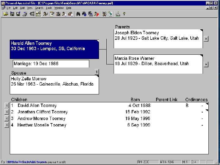Open the Tools menu

(49, 8)
